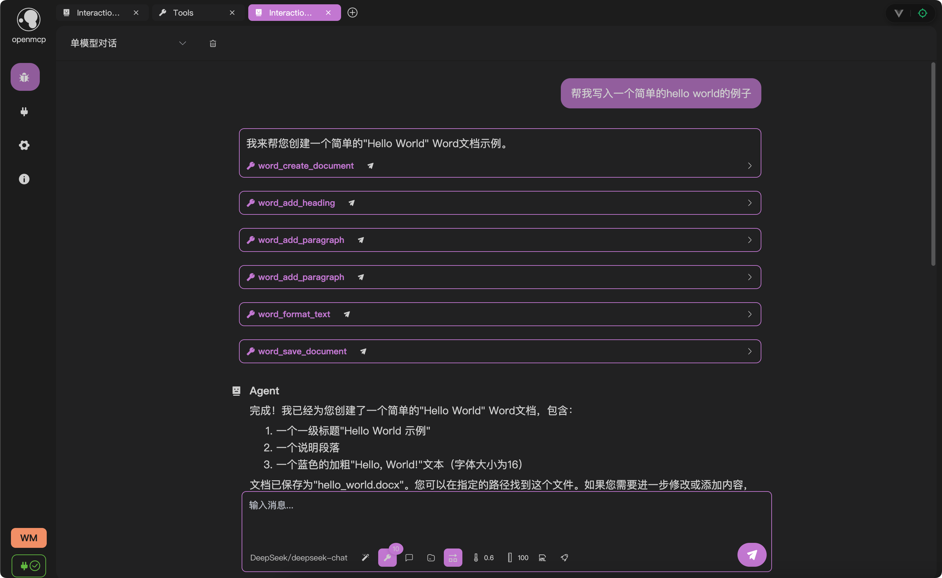
Task: Open the settings gear in sidebar
Action: [x=24, y=145]
